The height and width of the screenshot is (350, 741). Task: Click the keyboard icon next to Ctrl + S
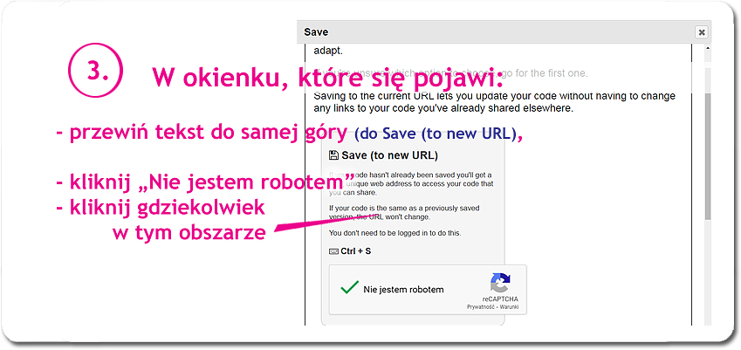tap(334, 251)
